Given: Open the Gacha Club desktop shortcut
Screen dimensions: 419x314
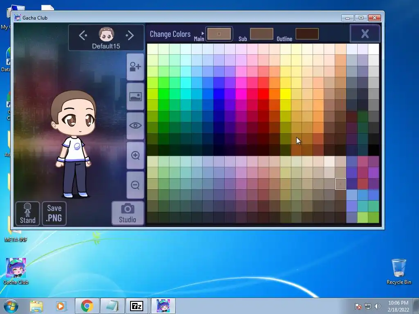Looking at the screenshot, I should 16,271.
